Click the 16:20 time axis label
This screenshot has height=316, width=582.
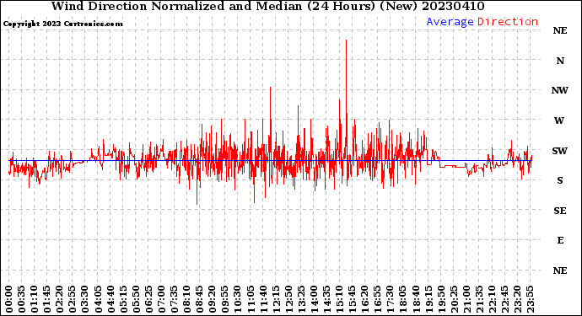[x=365, y=299]
